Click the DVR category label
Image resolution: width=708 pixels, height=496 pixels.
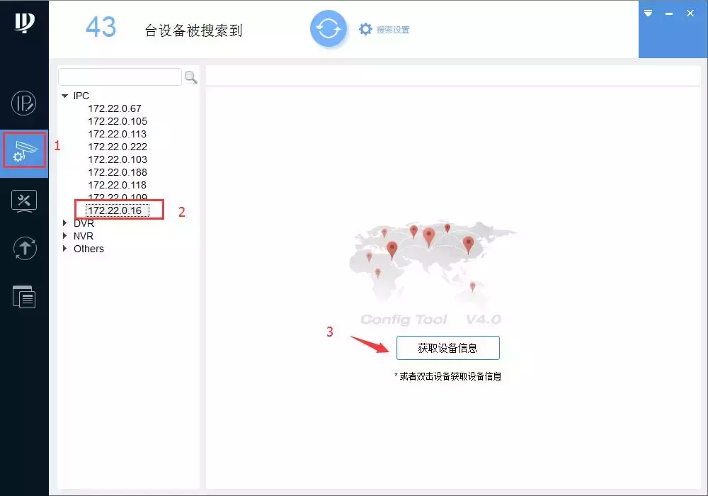84,223
